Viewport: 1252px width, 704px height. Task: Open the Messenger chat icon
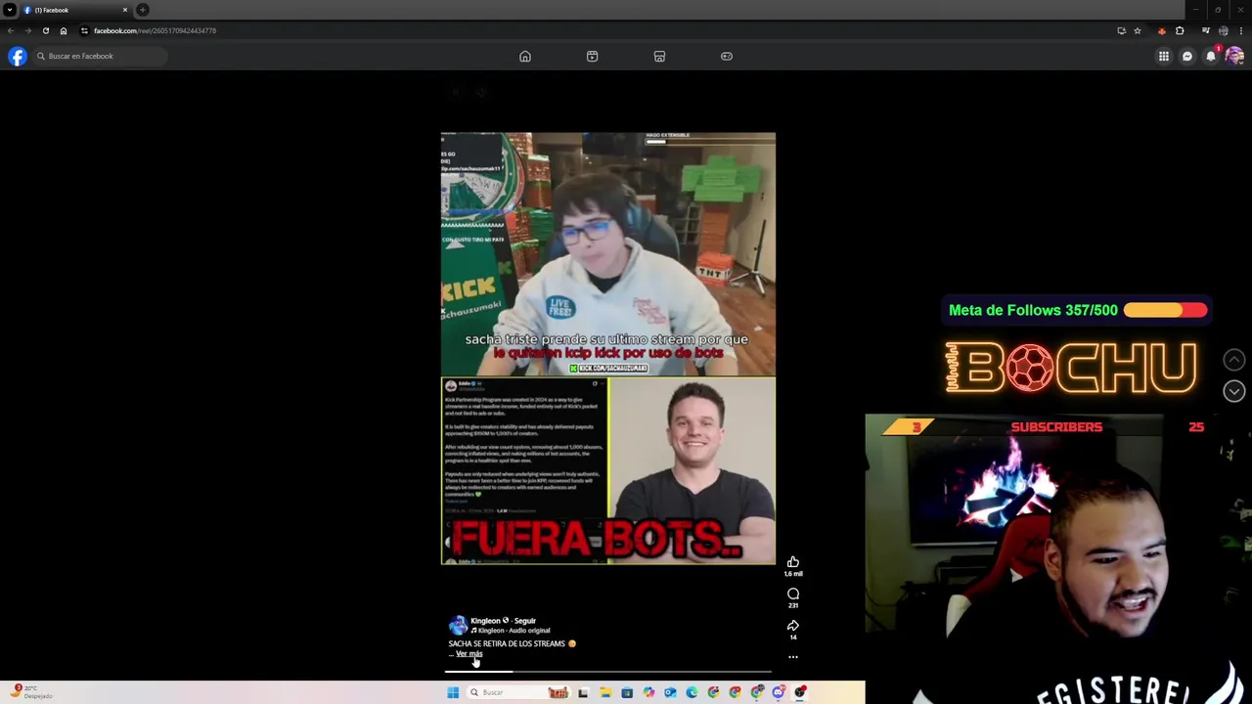[x=1187, y=57]
